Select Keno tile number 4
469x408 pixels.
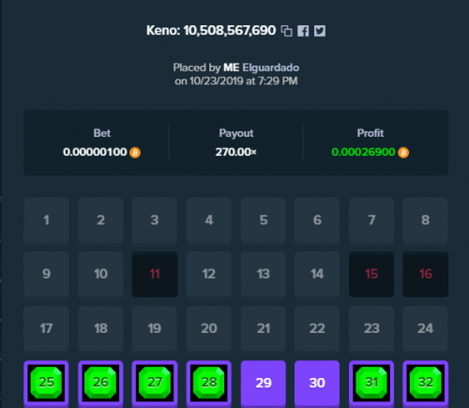(x=209, y=220)
